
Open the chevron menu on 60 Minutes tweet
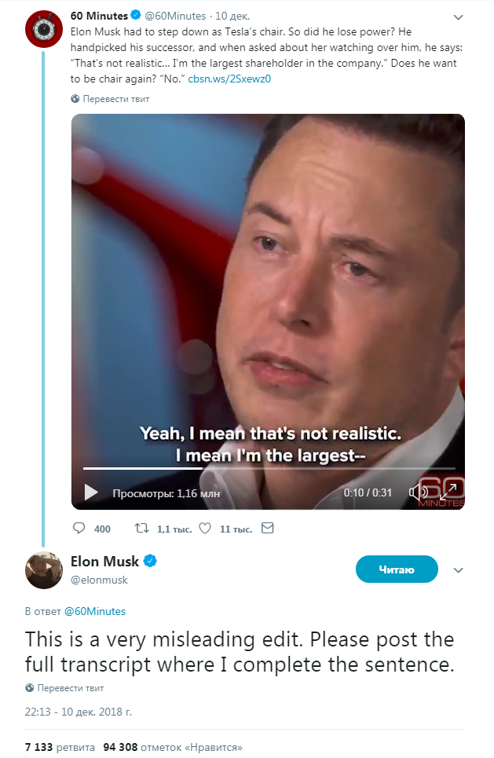pyautogui.click(x=458, y=17)
